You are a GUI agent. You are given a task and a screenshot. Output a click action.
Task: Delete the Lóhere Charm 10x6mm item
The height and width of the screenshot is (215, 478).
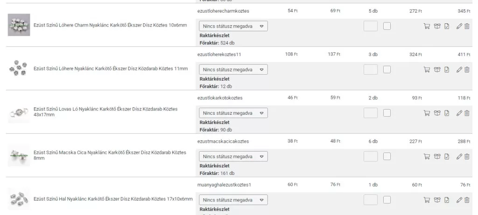pos(467,27)
